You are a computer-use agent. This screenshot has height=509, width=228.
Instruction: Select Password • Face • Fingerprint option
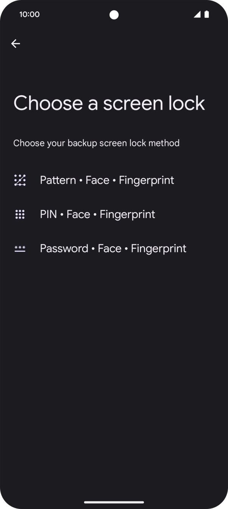click(x=113, y=248)
